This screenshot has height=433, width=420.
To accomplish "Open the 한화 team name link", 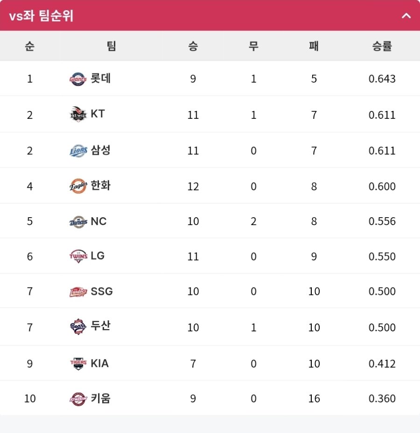I will (x=101, y=186).
